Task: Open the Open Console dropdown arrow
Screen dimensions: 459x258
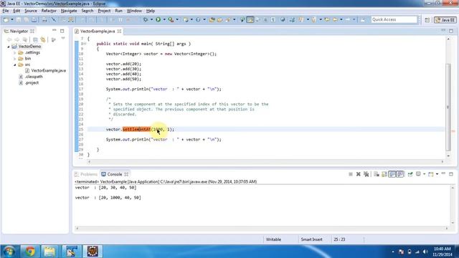Action: pyautogui.click(x=437, y=174)
